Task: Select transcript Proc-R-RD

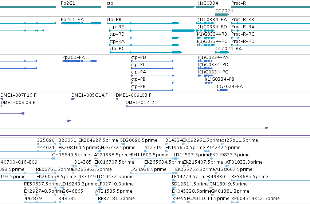Action: (x=243, y=41)
